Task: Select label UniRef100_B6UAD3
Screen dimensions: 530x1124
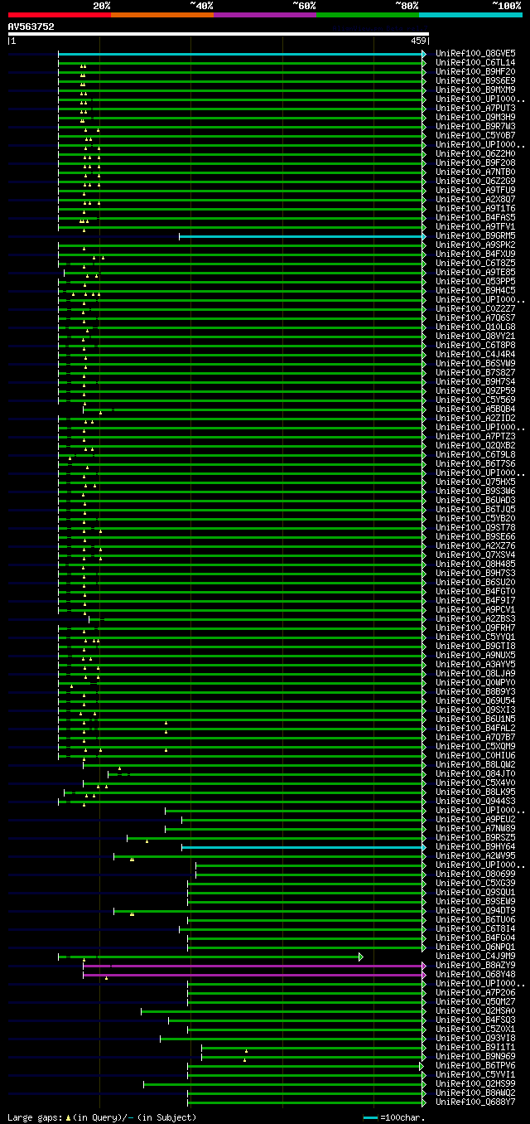Action: (475, 500)
